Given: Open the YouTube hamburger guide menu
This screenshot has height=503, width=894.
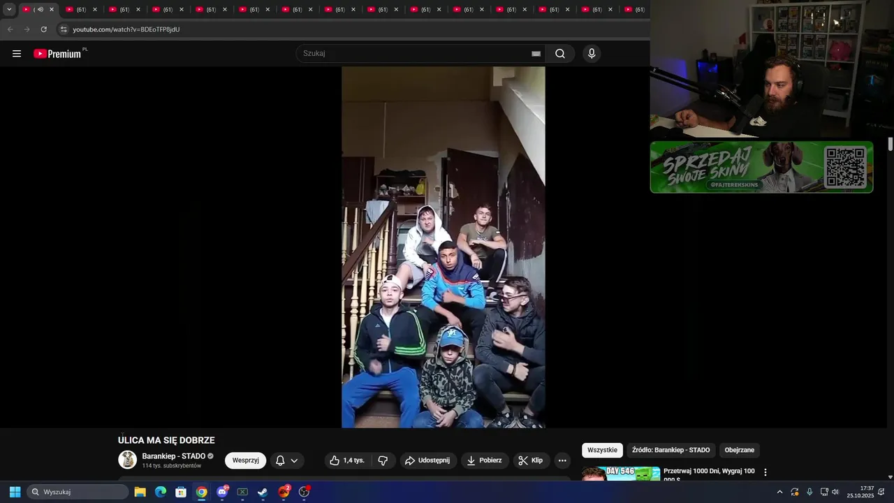Looking at the screenshot, I should [17, 54].
